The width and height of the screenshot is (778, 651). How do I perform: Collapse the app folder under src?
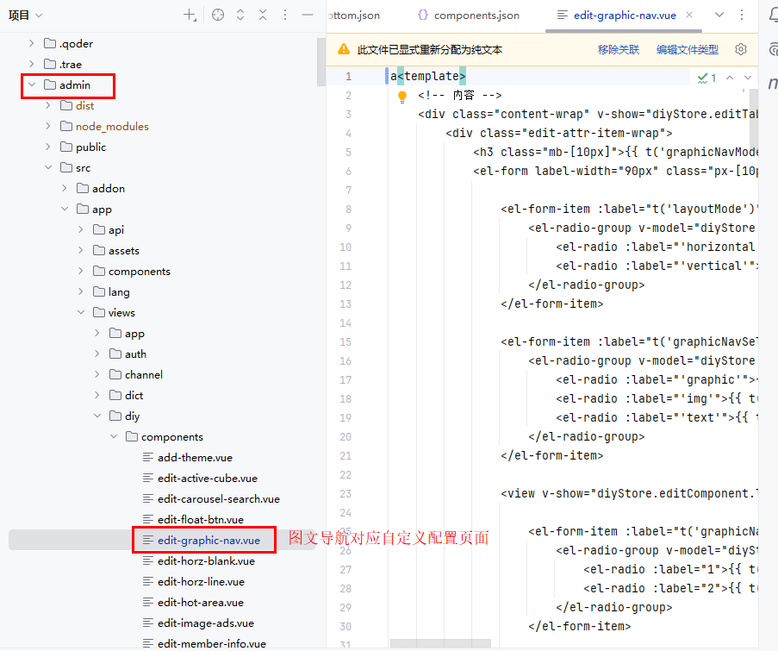coord(65,209)
